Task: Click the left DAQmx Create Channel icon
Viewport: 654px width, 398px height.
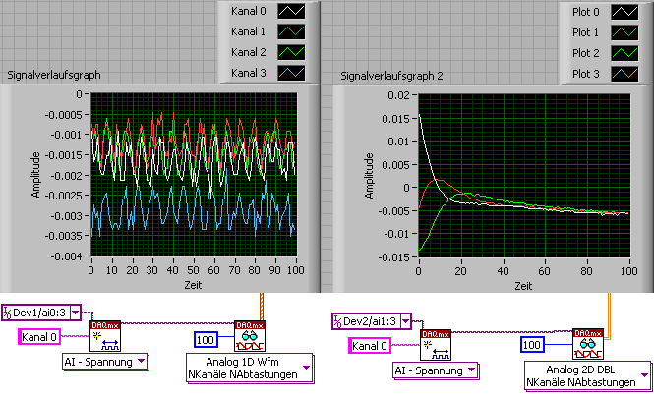Action: tap(105, 336)
